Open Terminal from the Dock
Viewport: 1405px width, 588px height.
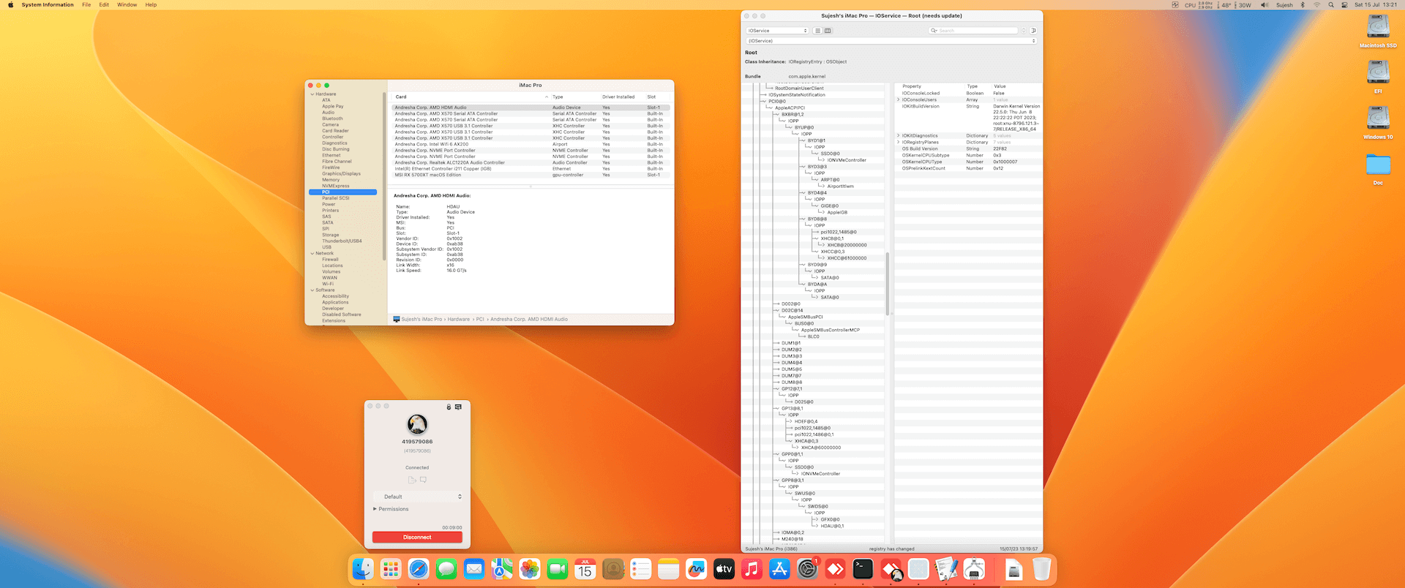tap(863, 569)
